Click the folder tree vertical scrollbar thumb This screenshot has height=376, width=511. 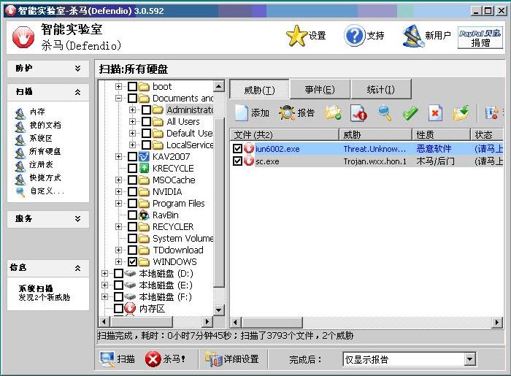219,202
